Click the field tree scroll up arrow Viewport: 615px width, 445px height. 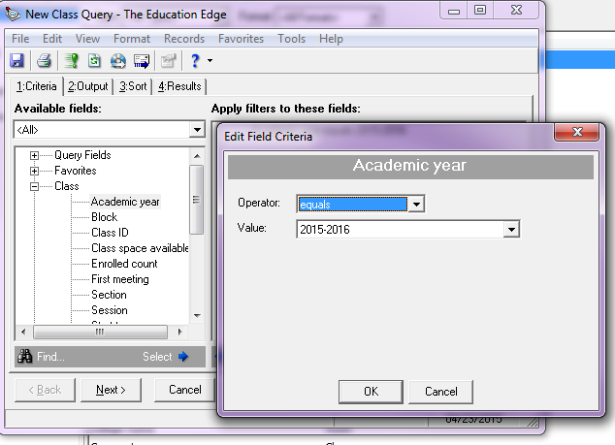click(197, 156)
